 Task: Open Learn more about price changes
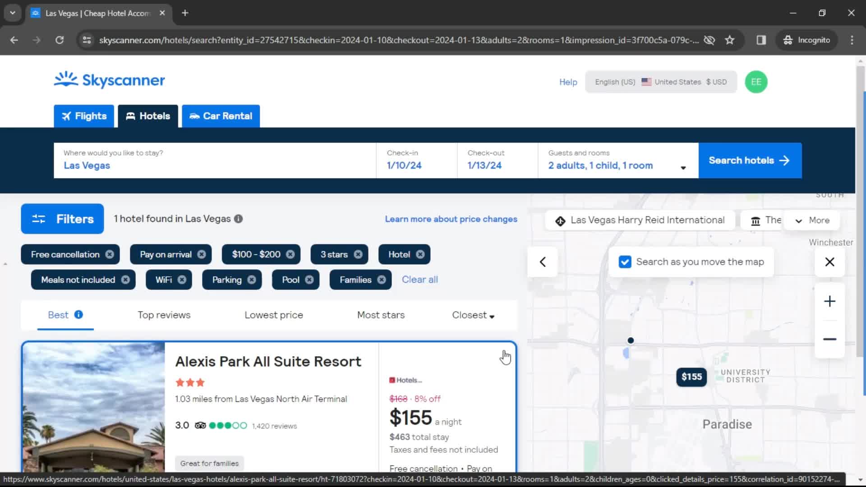point(451,219)
